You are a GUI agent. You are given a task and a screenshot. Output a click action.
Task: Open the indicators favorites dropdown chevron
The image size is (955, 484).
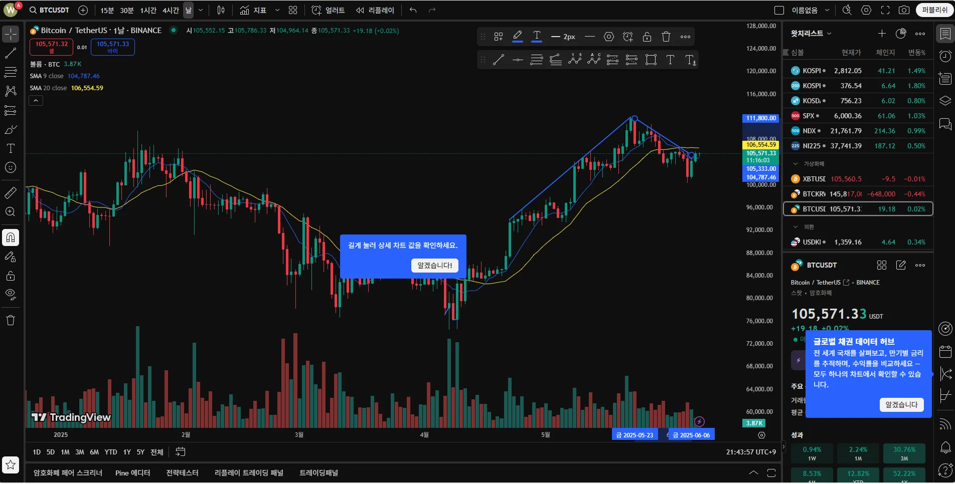tap(277, 10)
